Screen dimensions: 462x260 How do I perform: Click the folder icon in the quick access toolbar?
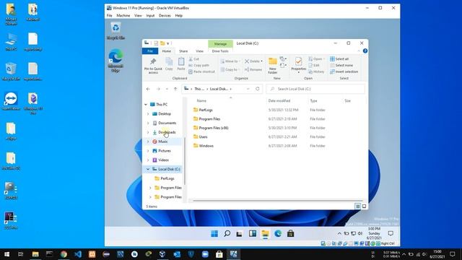click(162, 43)
